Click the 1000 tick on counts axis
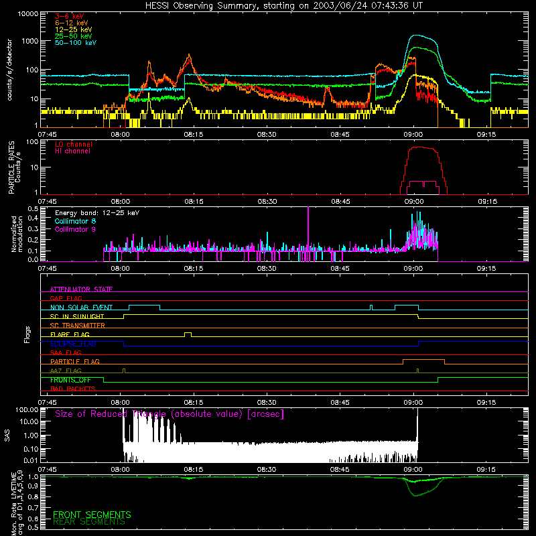Viewport: 536px width, 536px height. click(30, 41)
